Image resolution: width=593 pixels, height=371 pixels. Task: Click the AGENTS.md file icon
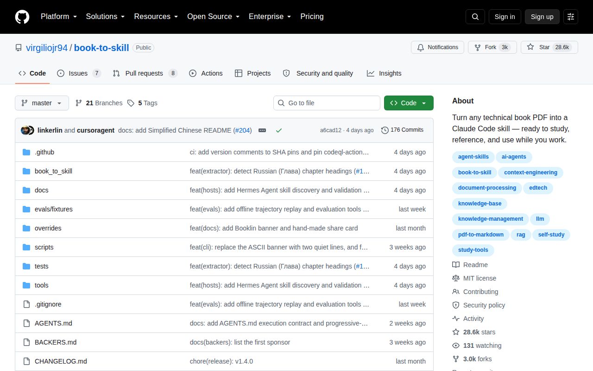(26, 323)
